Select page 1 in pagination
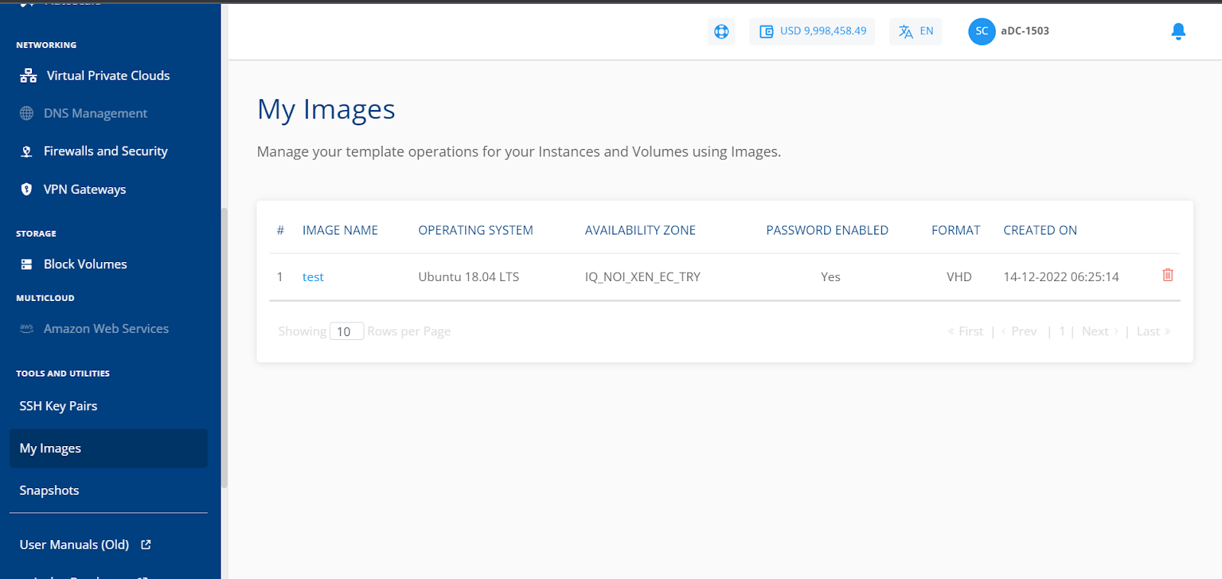Image resolution: width=1222 pixels, height=579 pixels. click(x=1062, y=332)
